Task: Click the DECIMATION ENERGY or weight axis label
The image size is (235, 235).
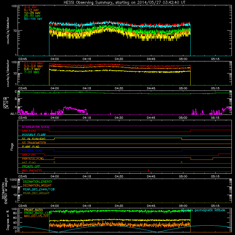Action: point(5,191)
